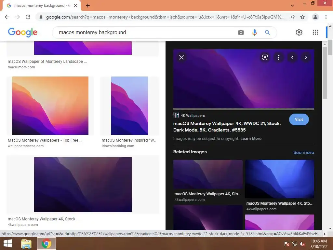Click the blue search magnifier
Screen dimensions: 333x250
tap(267, 32)
